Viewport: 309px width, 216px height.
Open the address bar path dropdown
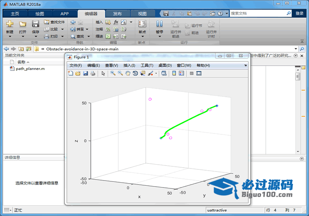(x=296, y=49)
